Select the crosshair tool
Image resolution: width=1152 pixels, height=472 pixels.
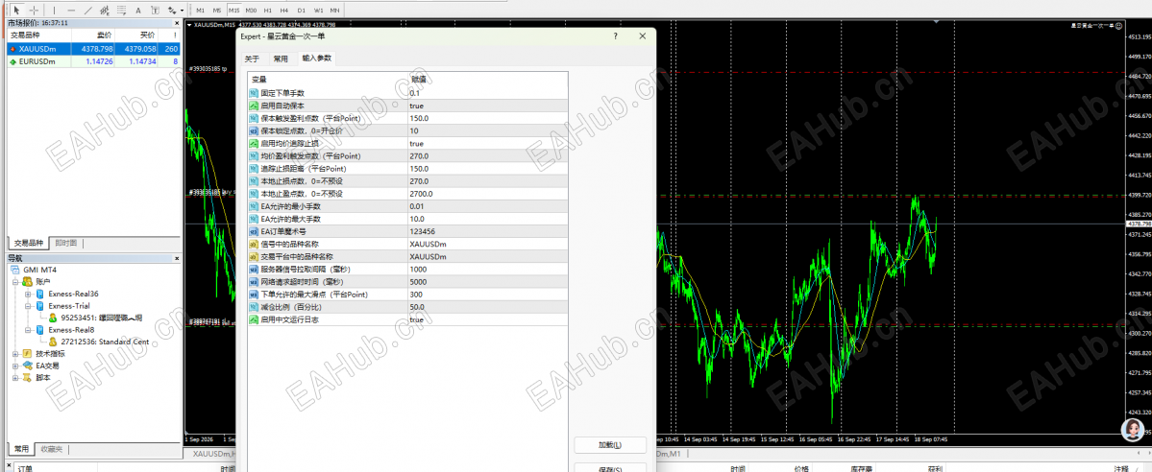(x=34, y=11)
